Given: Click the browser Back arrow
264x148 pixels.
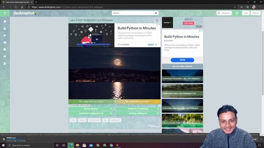Looking at the screenshot, I should tap(4, 7).
